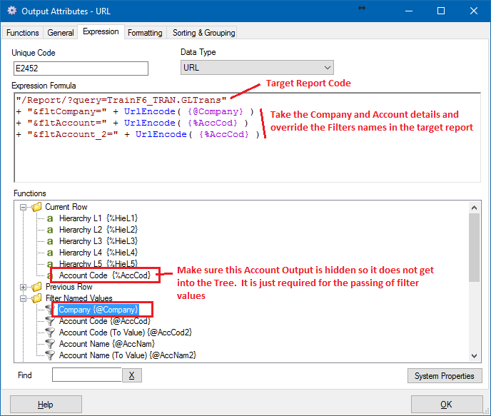Image resolution: width=491 pixels, height=416 pixels.
Task: Open System Properties
Action: [445, 375]
